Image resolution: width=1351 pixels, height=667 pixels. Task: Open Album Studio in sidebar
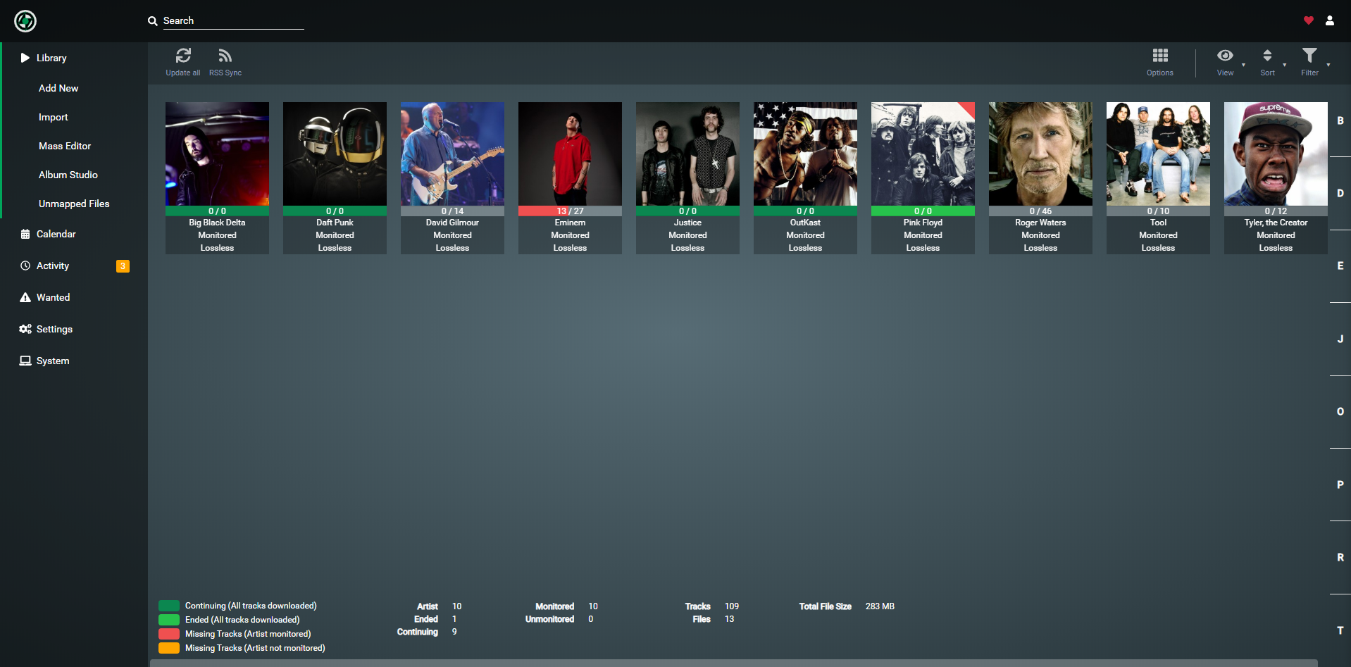(x=68, y=175)
